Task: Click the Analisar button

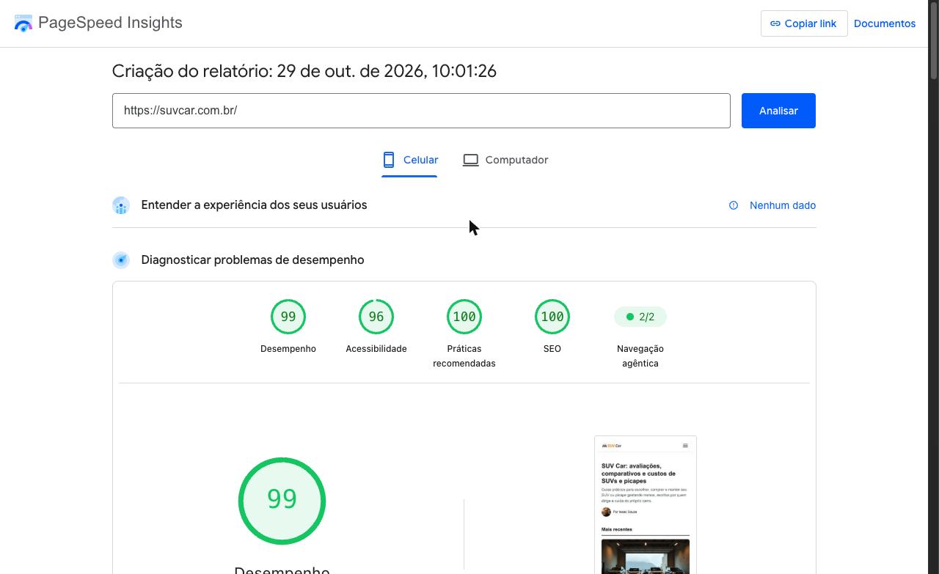Action: [x=778, y=111]
